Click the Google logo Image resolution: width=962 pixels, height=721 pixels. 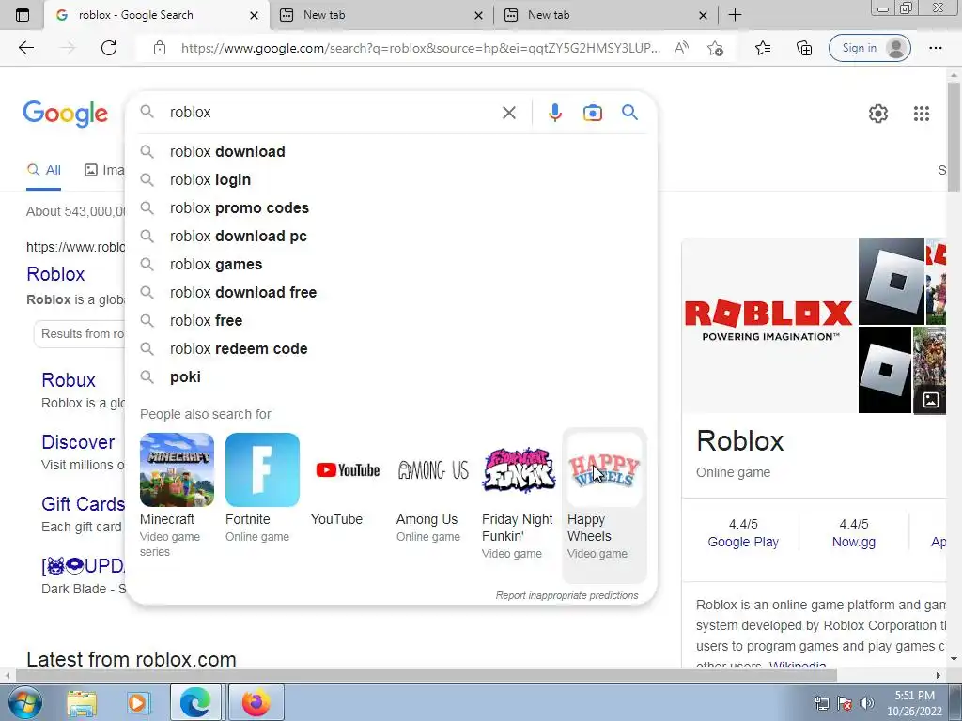coord(65,114)
